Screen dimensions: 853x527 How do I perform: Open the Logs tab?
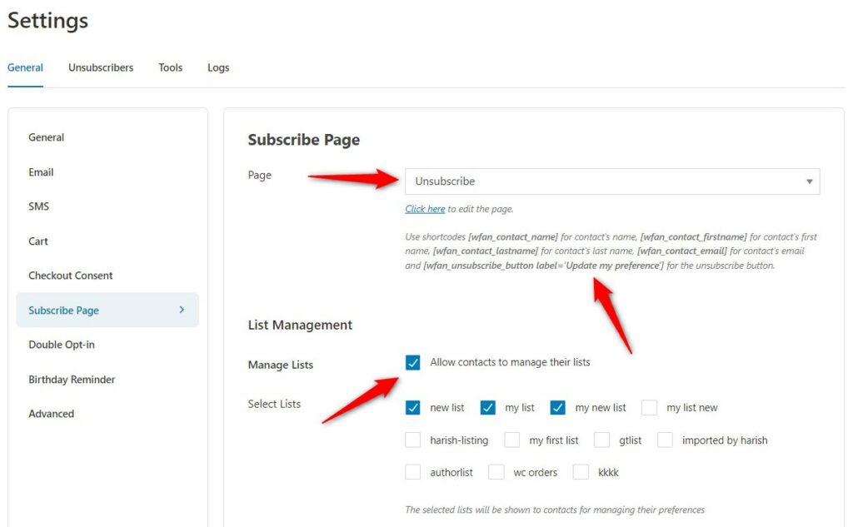click(218, 67)
